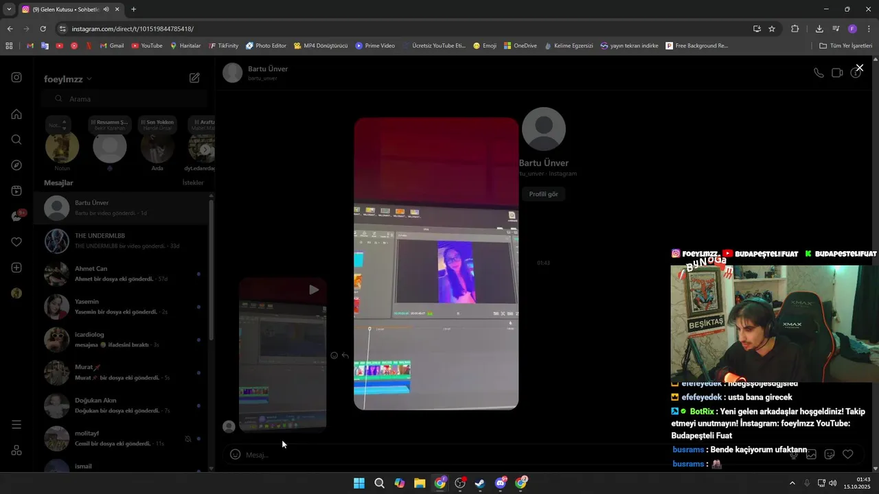879x494 pixels.
Task: Reply to video message arrow icon
Action: [345, 355]
